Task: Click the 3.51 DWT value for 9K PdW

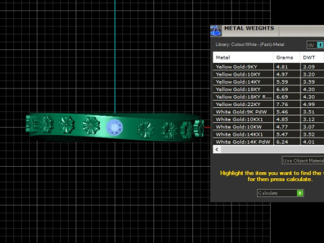Action: tap(308, 112)
